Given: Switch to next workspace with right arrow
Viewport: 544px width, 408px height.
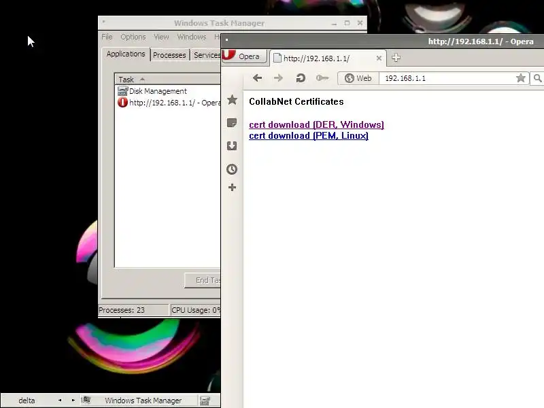Looking at the screenshot, I should [73, 401].
